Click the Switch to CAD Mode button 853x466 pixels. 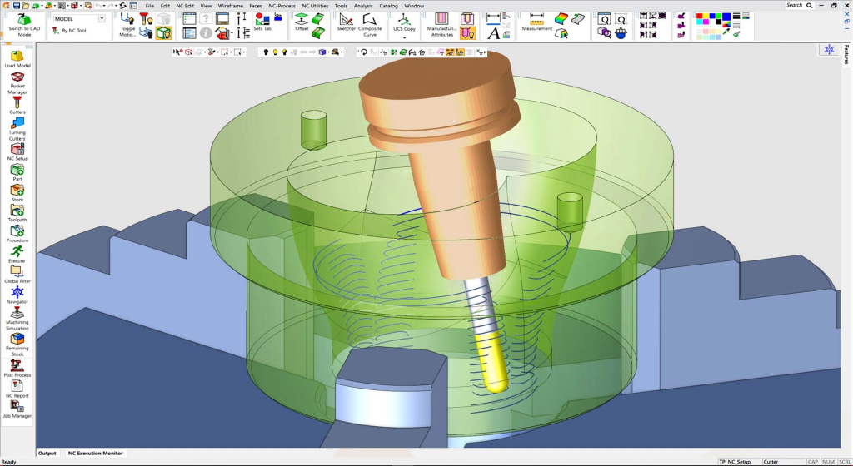[x=24, y=23]
